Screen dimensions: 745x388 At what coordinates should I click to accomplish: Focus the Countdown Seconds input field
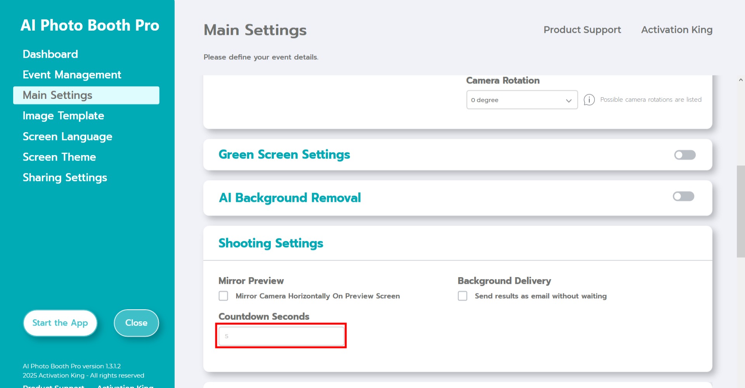(x=281, y=336)
